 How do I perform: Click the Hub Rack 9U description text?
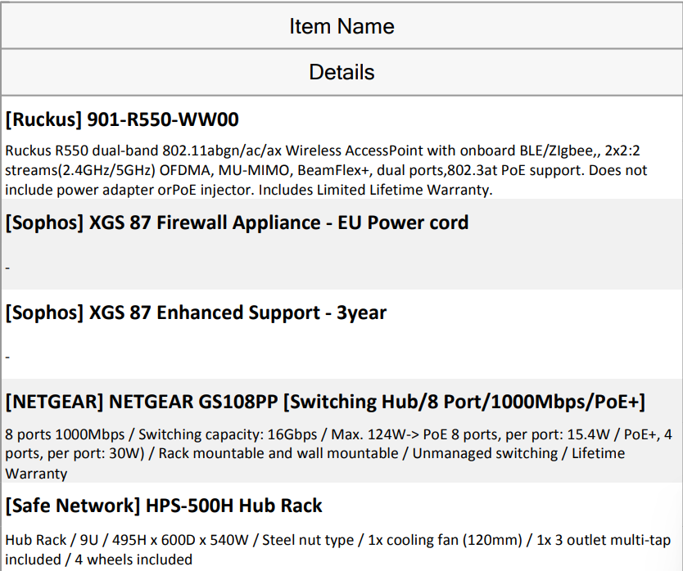[337, 550]
